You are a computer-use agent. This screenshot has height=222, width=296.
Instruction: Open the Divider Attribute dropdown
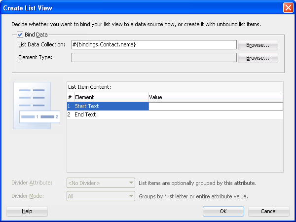(x=101, y=183)
